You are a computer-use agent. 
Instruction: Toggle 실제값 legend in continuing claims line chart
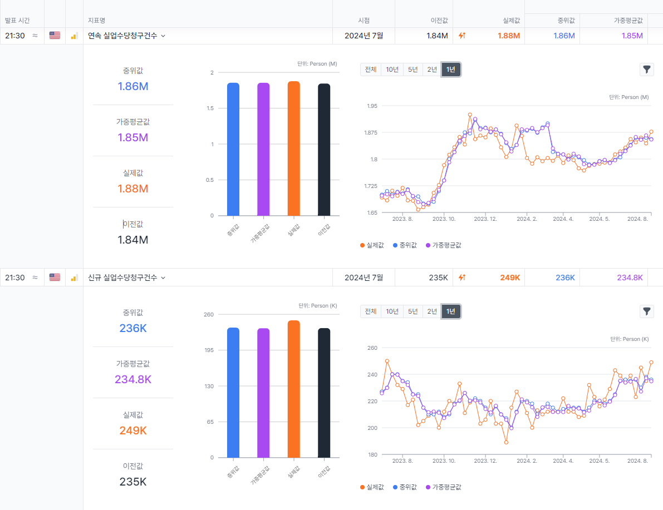372,245
